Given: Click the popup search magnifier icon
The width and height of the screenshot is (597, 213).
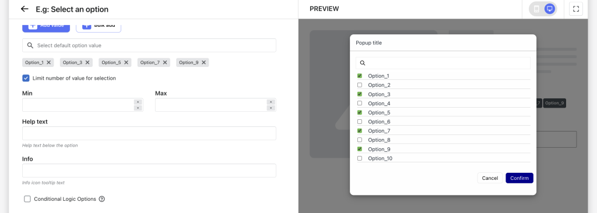Looking at the screenshot, I should point(363,63).
